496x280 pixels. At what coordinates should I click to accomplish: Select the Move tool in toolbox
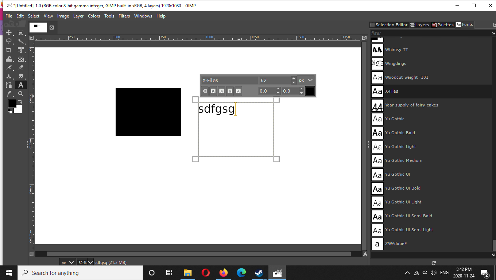click(9, 32)
